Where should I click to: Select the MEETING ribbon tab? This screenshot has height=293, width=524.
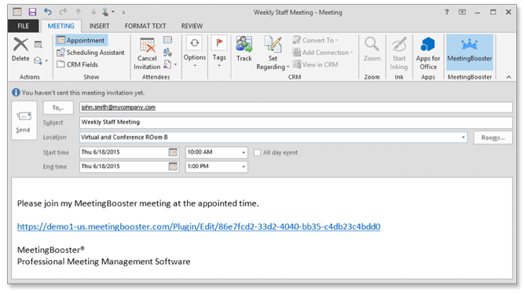(x=60, y=26)
